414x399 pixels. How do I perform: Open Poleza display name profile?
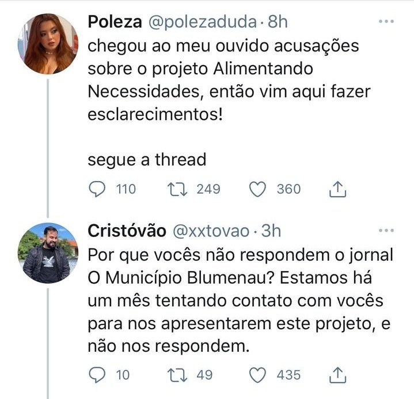[115, 22]
